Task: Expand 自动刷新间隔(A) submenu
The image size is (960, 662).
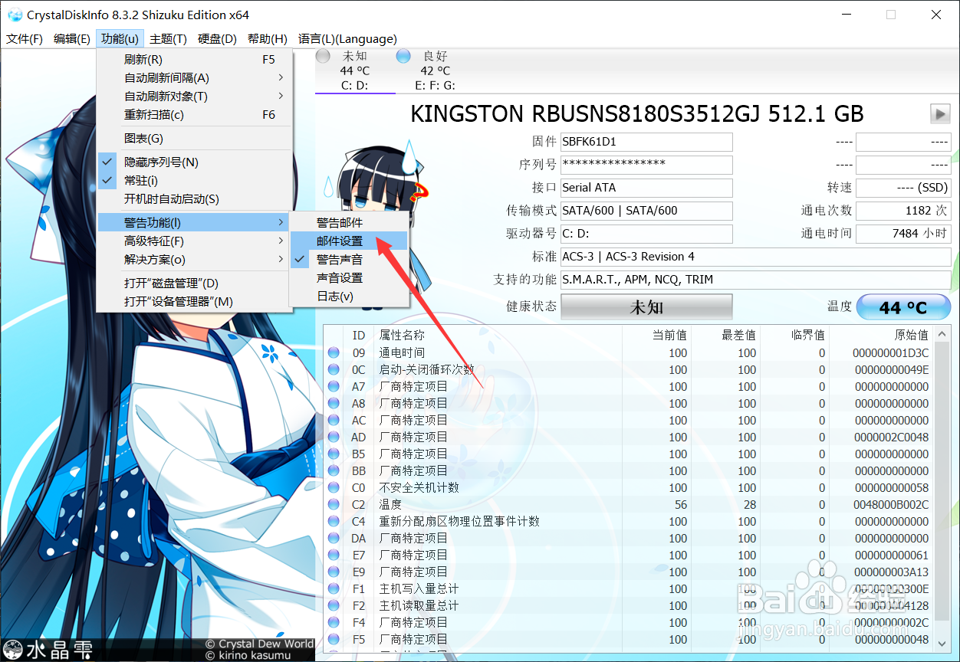Action: coord(195,78)
